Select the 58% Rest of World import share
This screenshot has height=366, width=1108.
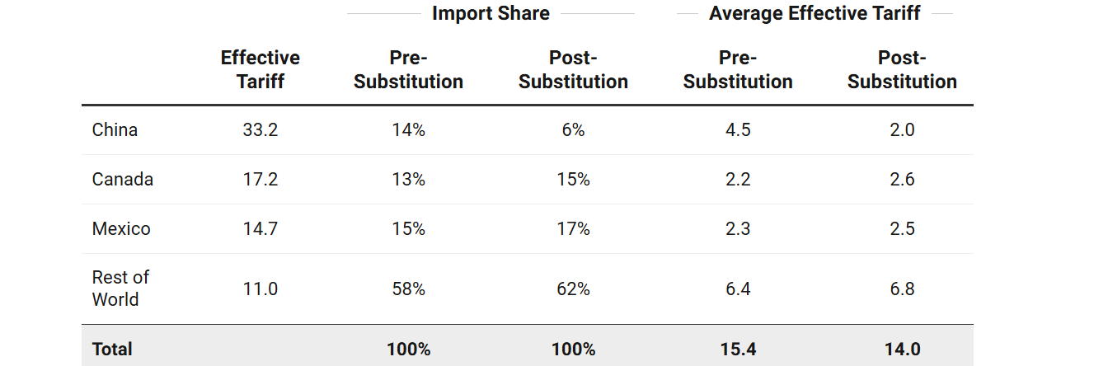(409, 289)
